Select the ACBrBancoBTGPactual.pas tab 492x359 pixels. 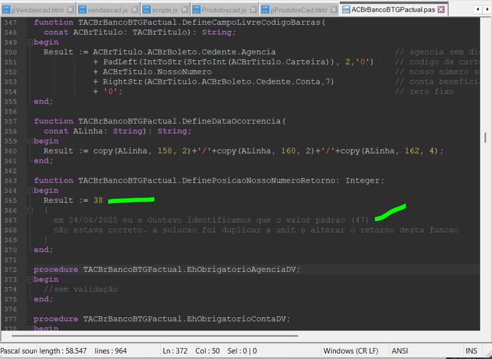pyautogui.click(x=393, y=9)
